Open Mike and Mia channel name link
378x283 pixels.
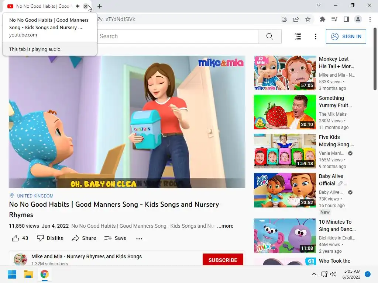86,256
